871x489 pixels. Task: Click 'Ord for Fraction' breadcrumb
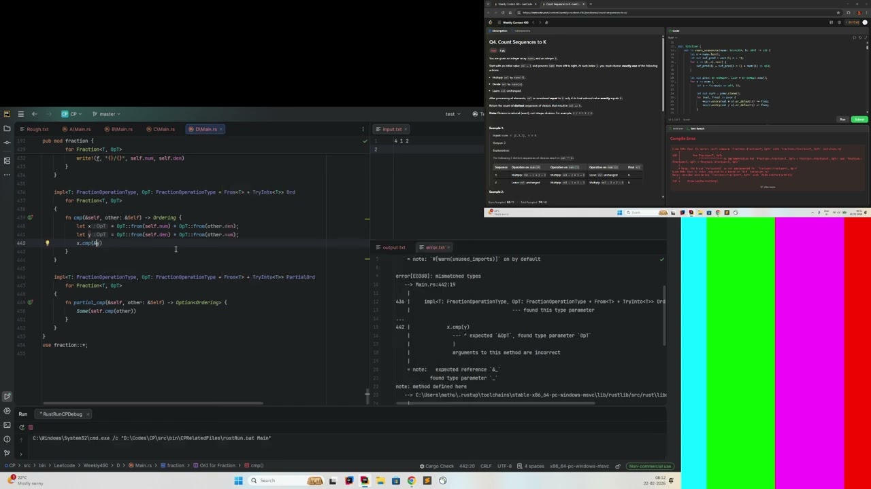pyautogui.click(x=213, y=466)
